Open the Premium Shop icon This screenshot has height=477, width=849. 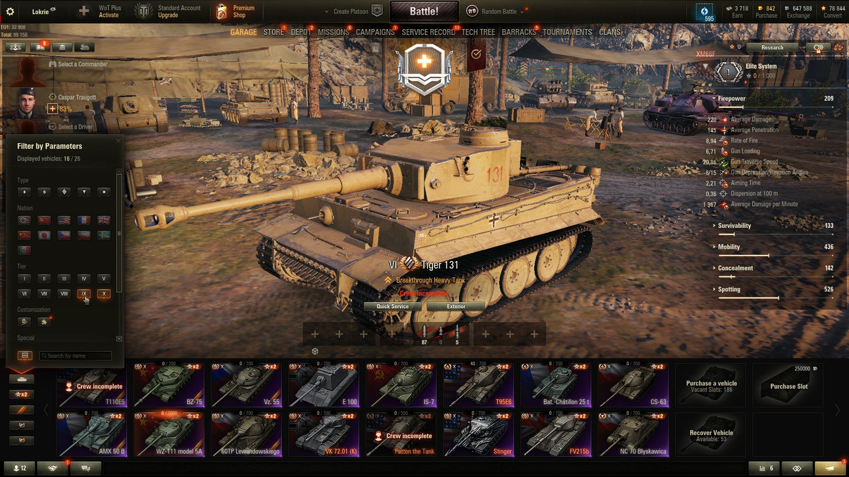point(222,11)
